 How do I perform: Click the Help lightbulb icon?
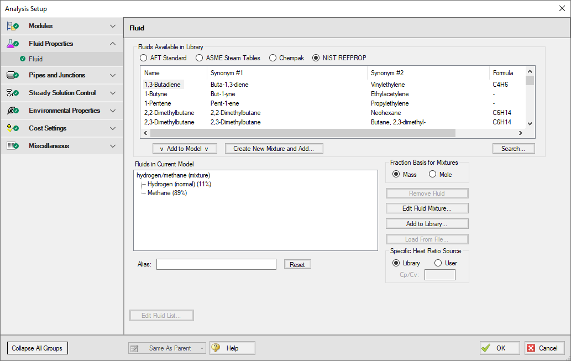(x=216, y=348)
